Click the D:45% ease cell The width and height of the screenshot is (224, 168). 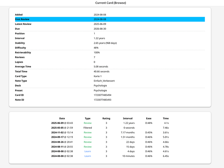(x=149, y=132)
